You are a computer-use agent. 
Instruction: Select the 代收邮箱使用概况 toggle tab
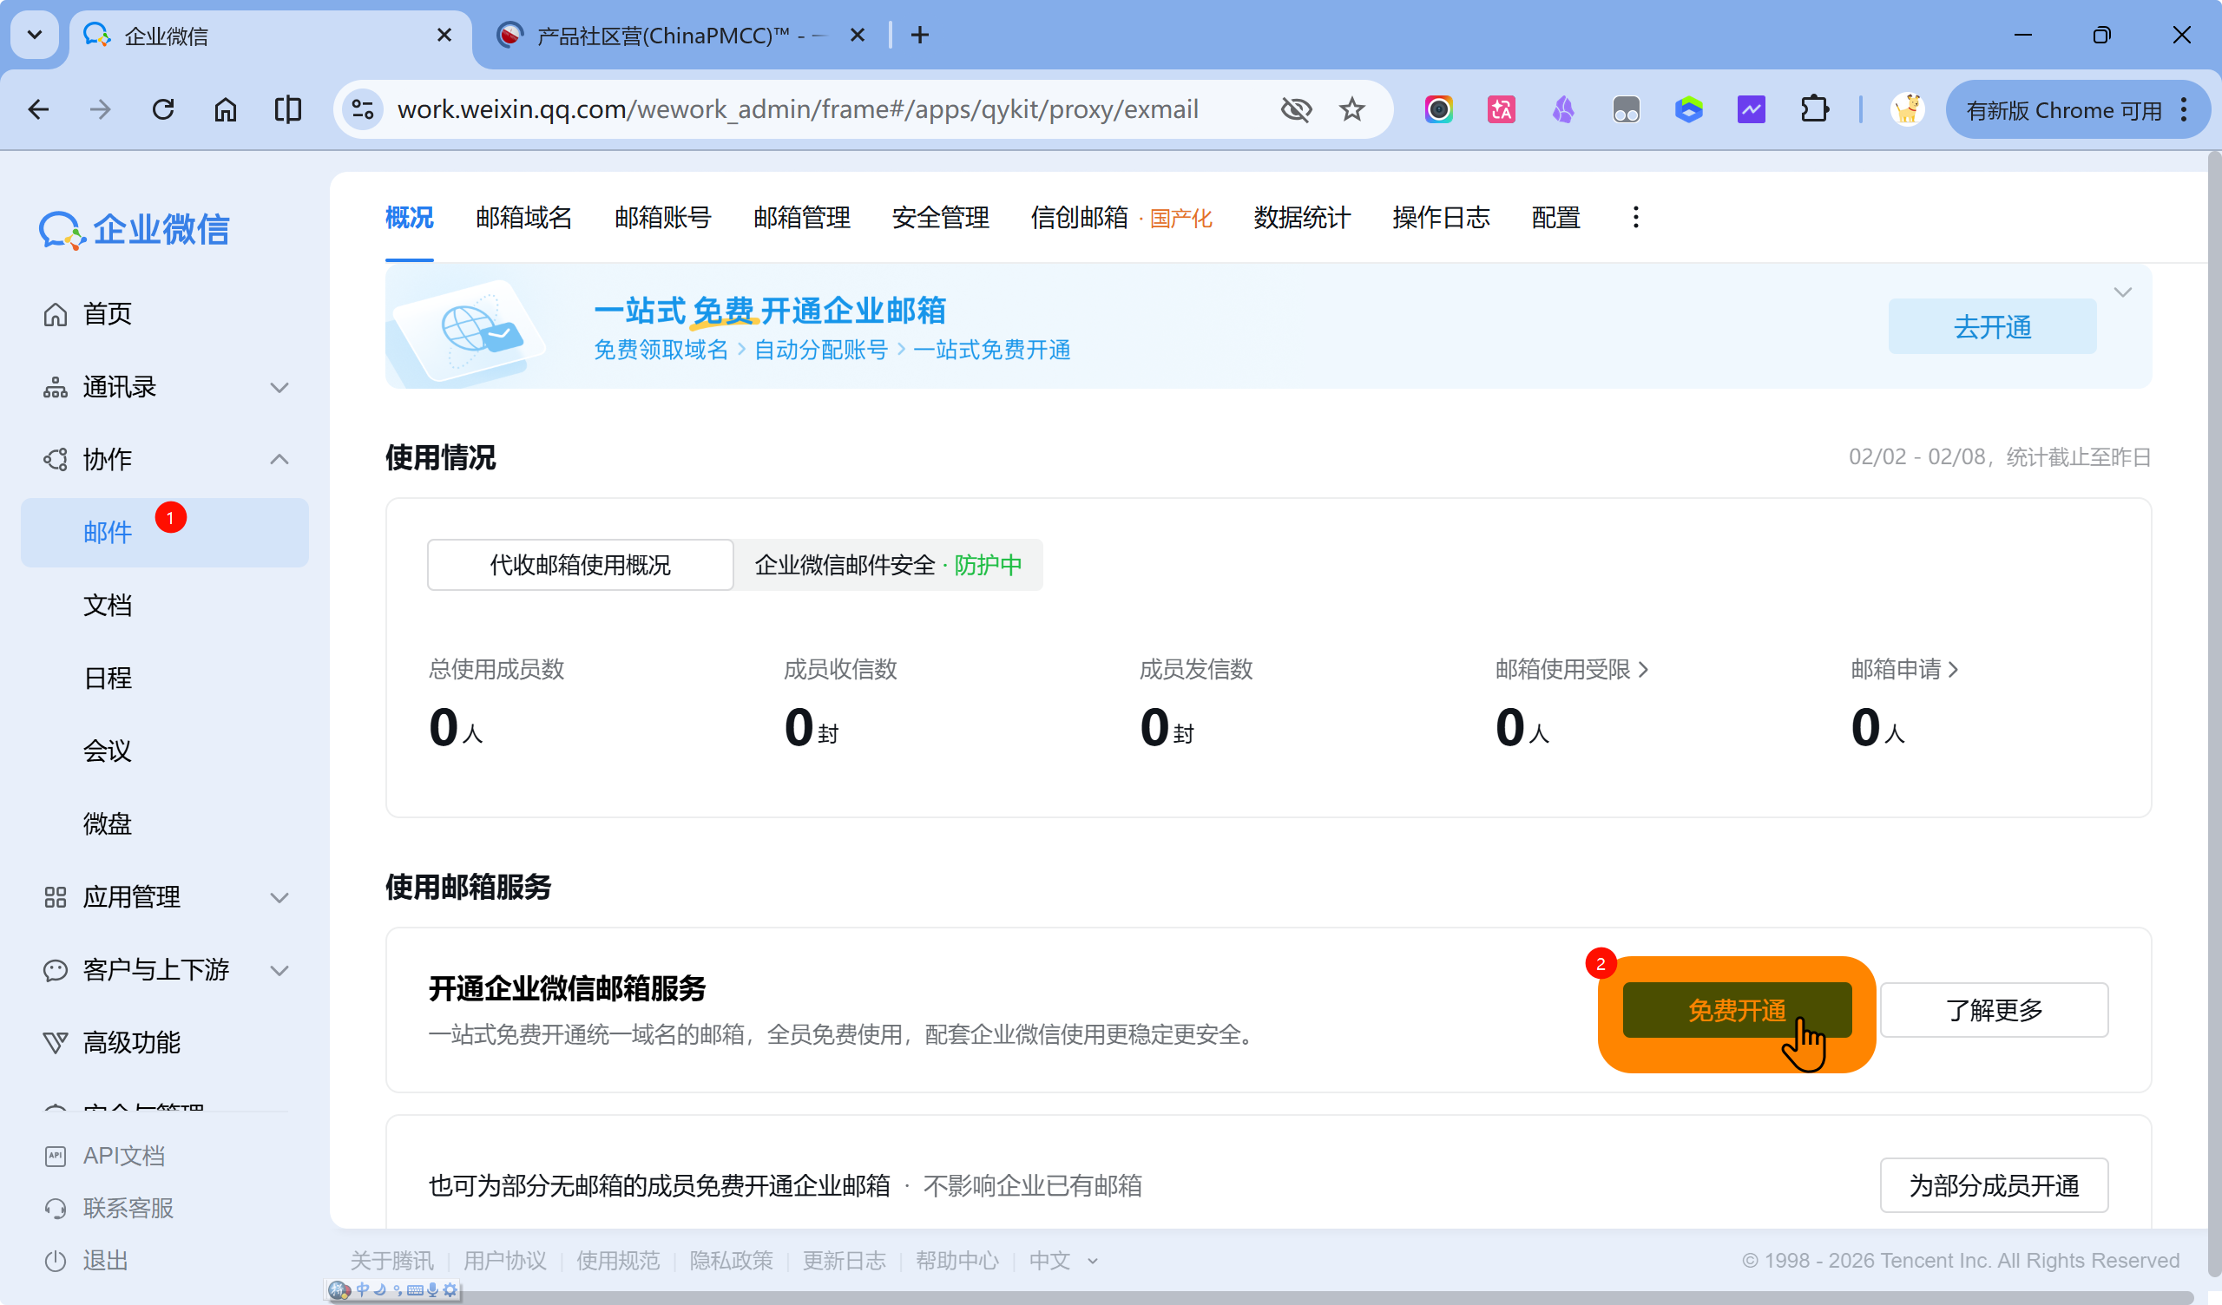580,564
